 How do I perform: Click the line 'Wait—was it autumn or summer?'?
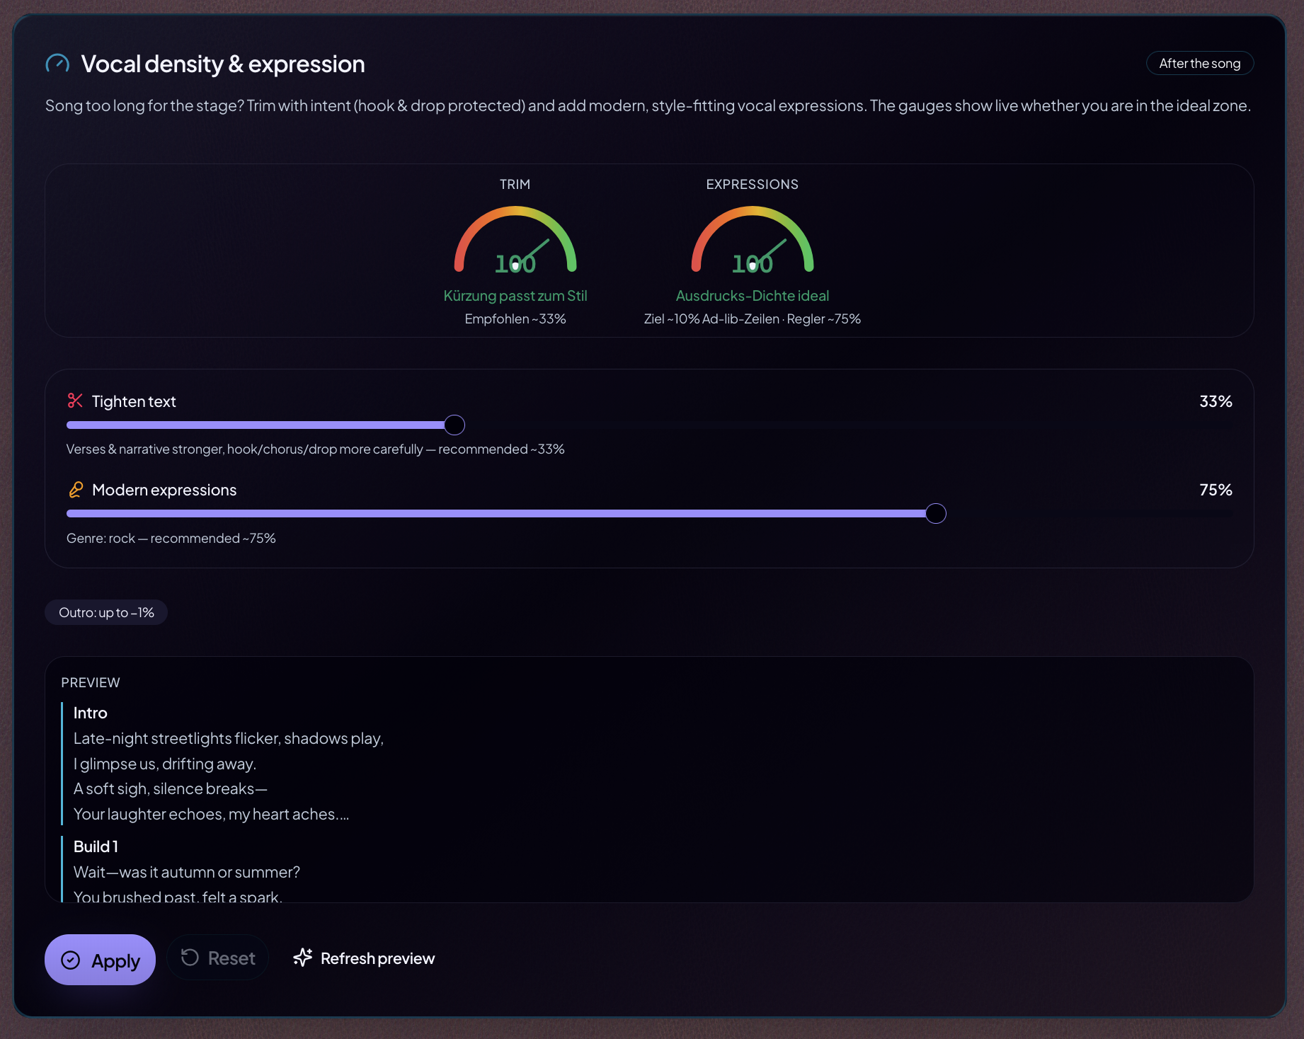(x=187, y=872)
